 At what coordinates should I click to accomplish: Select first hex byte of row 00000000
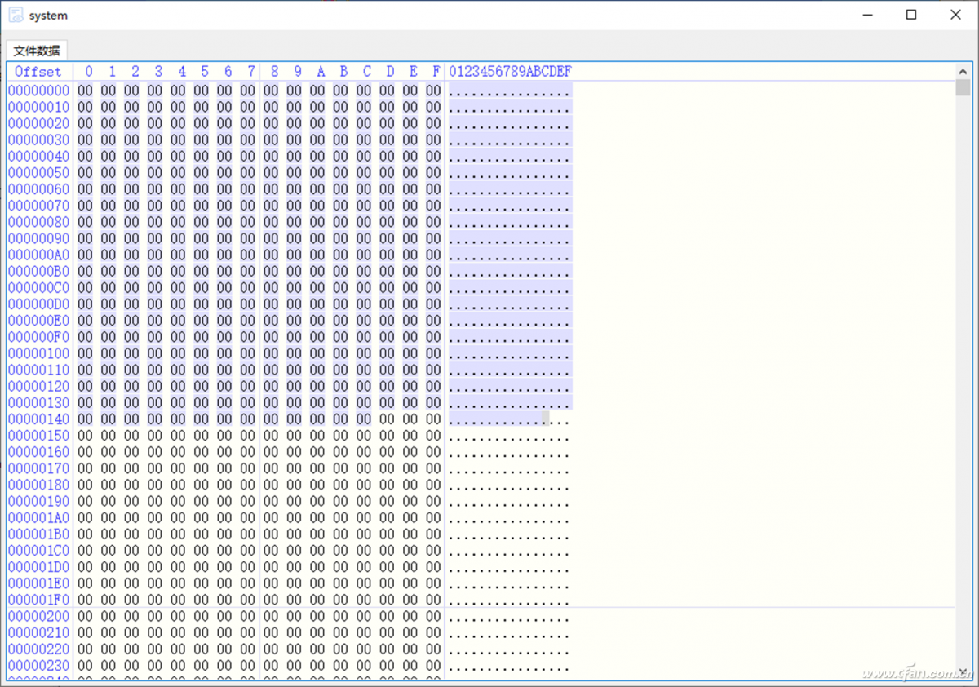coord(85,91)
